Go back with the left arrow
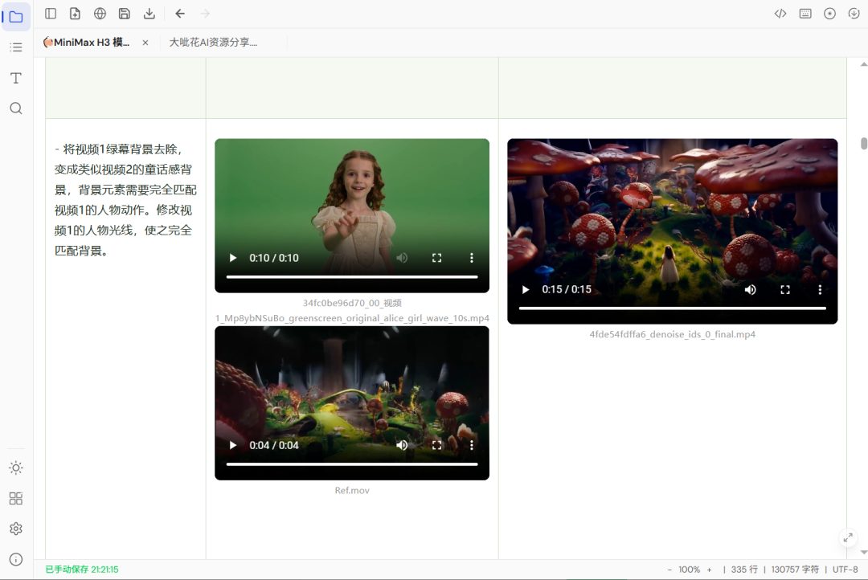868x580 pixels. [180, 14]
